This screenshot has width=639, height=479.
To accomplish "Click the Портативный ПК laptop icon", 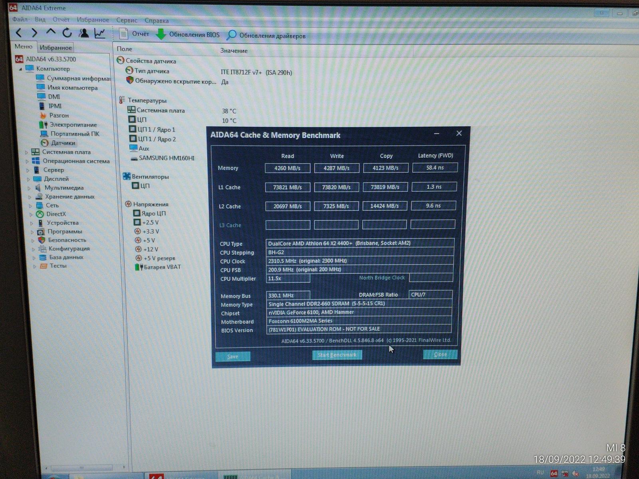I will (x=44, y=134).
